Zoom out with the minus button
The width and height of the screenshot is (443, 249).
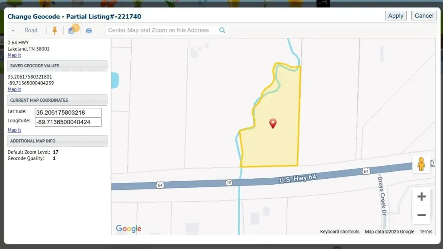click(x=421, y=215)
